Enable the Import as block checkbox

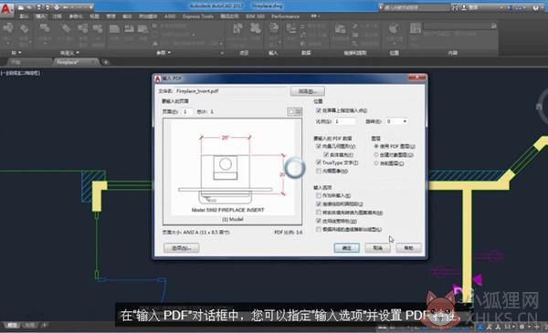tap(319, 195)
